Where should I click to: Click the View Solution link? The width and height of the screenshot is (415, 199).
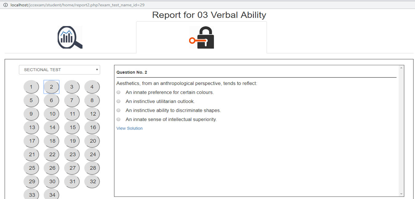point(129,128)
